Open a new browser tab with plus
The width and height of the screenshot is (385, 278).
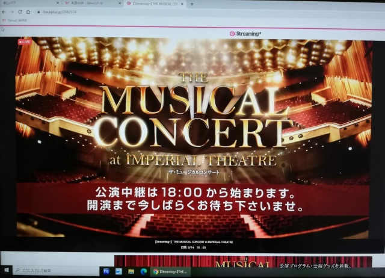tap(192, 4)
